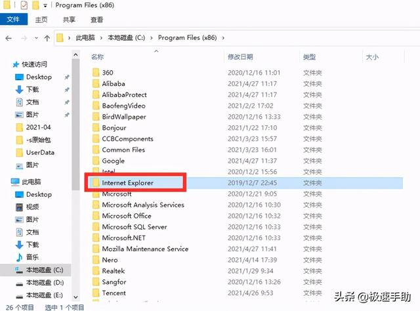420x311 pixels.
Task: Expand chevron after 本地磁盘 (C:) breadcrumb
Action: 152,38
